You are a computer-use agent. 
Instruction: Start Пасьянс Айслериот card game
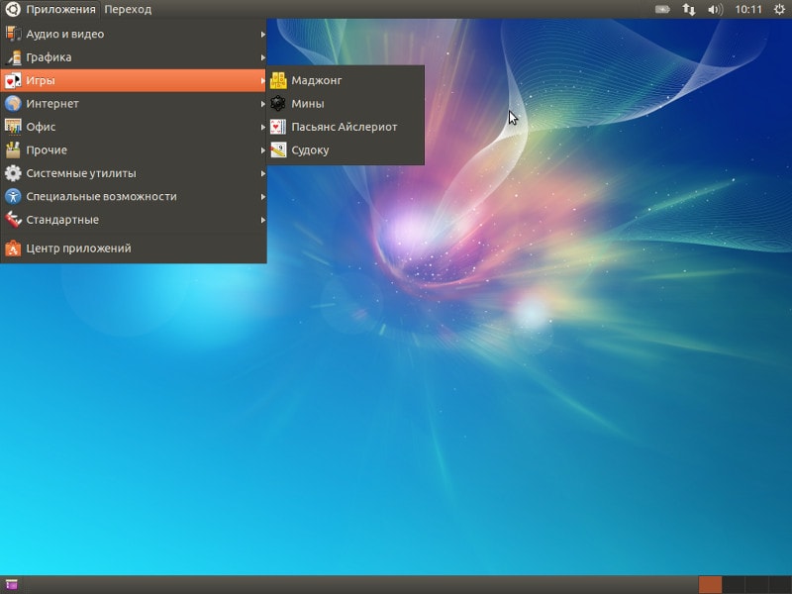[x=345, y=127]
